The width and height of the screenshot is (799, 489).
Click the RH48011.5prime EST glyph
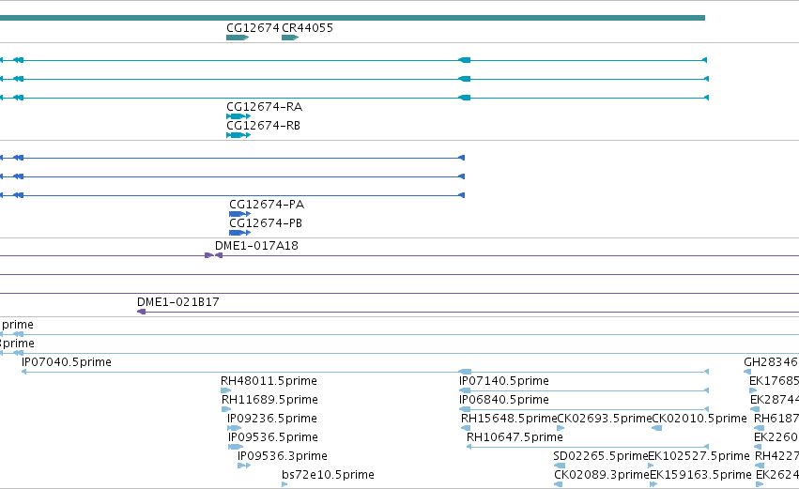tap(225, 390)
